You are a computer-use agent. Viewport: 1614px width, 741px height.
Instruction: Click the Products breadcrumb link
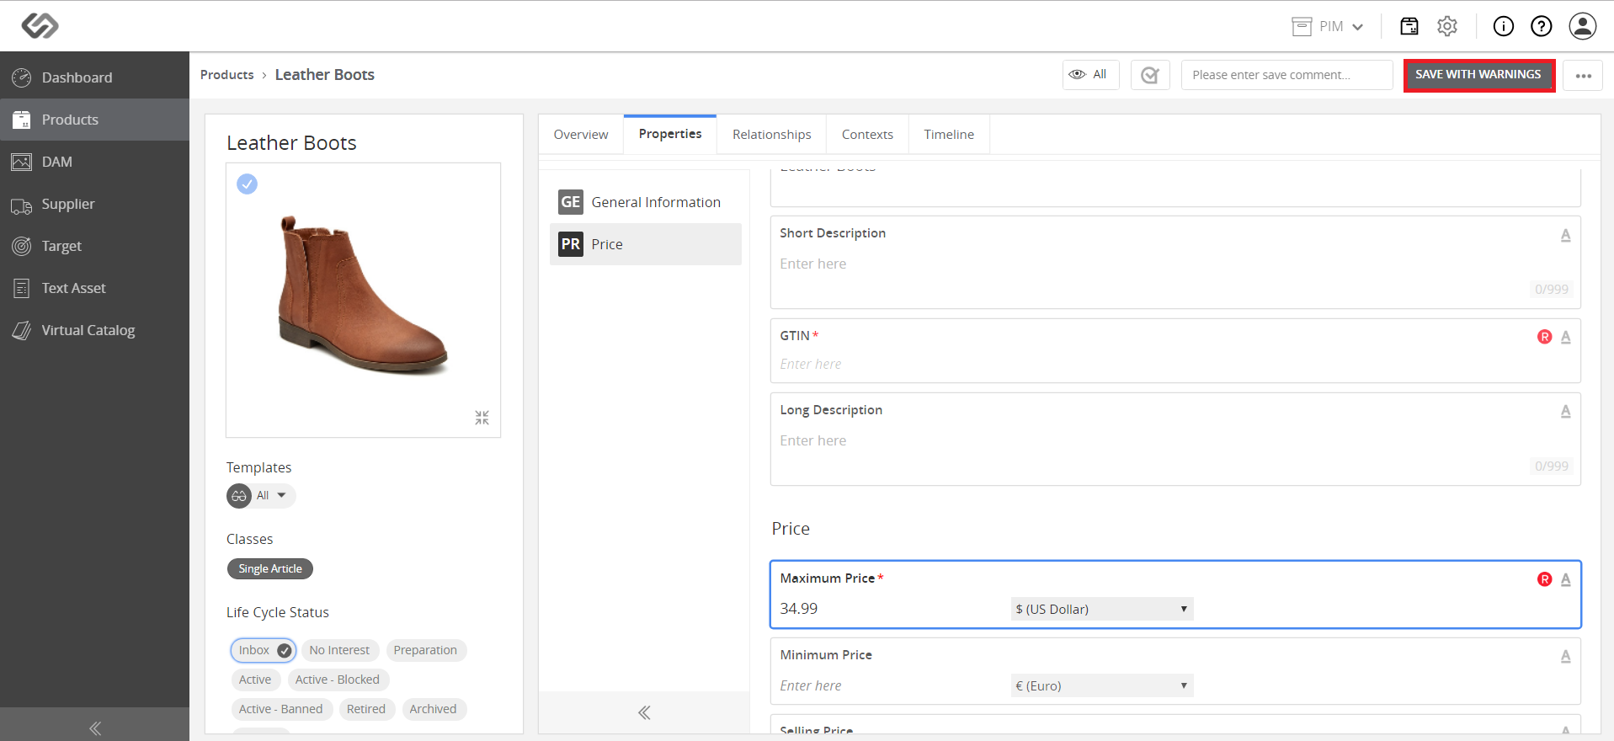tap(226, 75)
